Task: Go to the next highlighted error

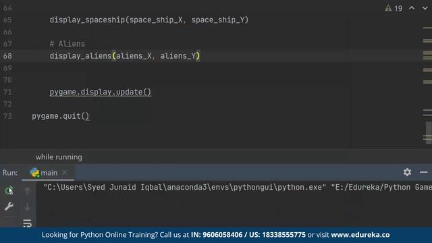Action: (x=425, y=8)
